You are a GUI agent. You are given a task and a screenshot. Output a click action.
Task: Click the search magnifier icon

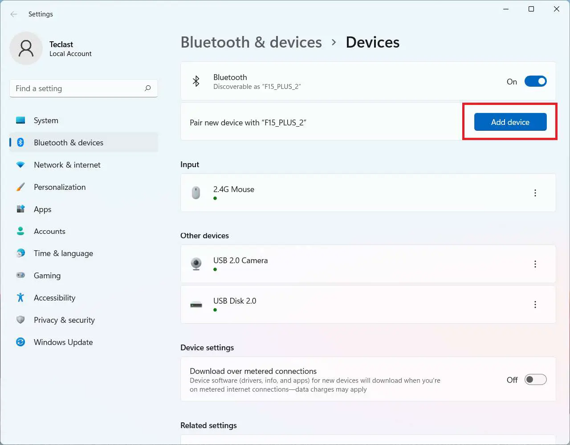pyautogui.click(x=147, y=88)
